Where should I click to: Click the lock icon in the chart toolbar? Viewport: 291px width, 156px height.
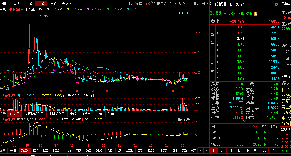tap(136, 3)
